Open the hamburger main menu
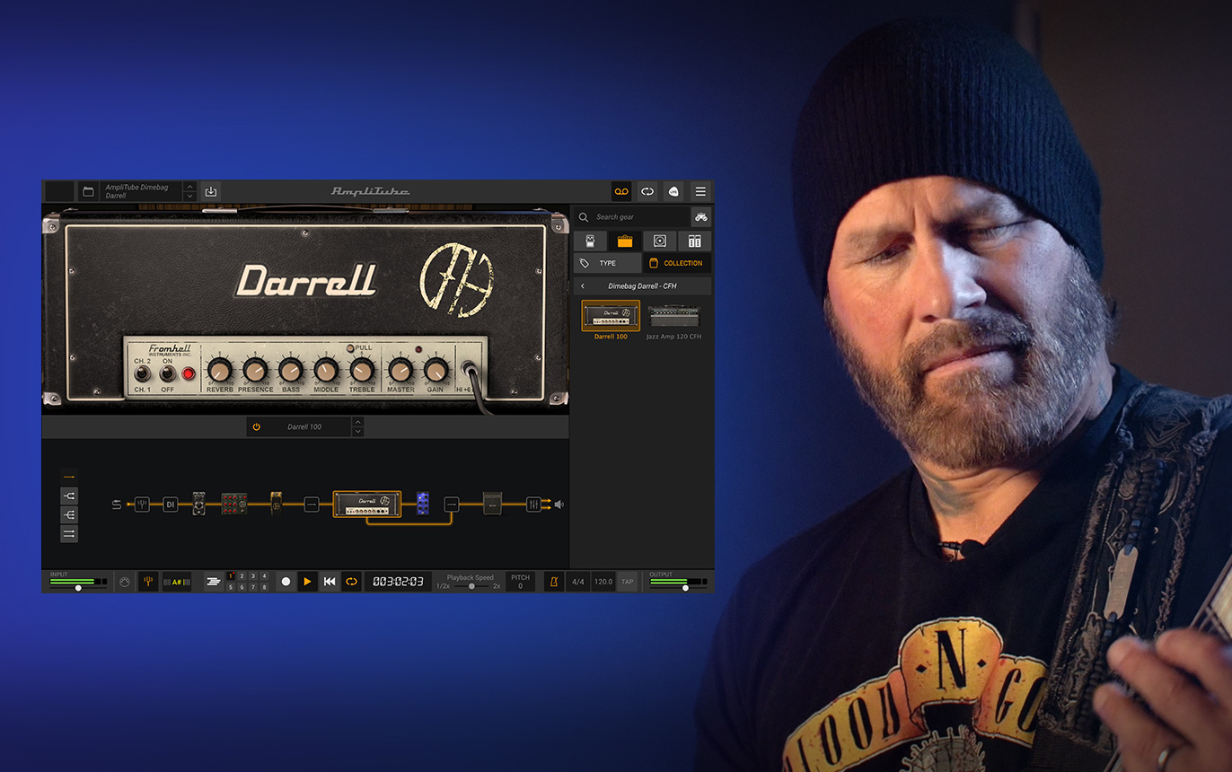 pos(700,191)
